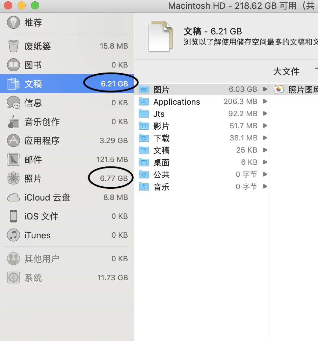318x341 pixels.
Task: Click the 信息 messages bubble icon
Action: [14, 103]
